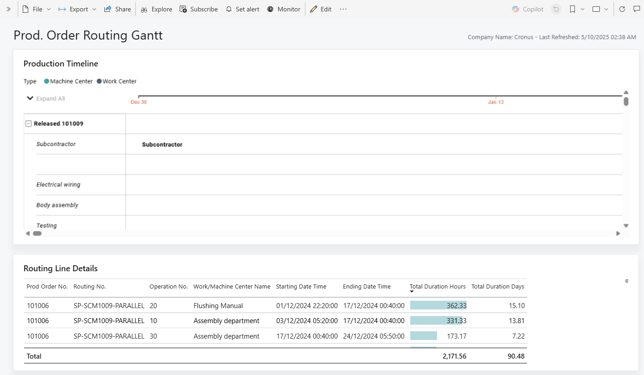This screenshot has height=375, width=644.
Task: Click the Share button
Action: click(x=118, y=9)
